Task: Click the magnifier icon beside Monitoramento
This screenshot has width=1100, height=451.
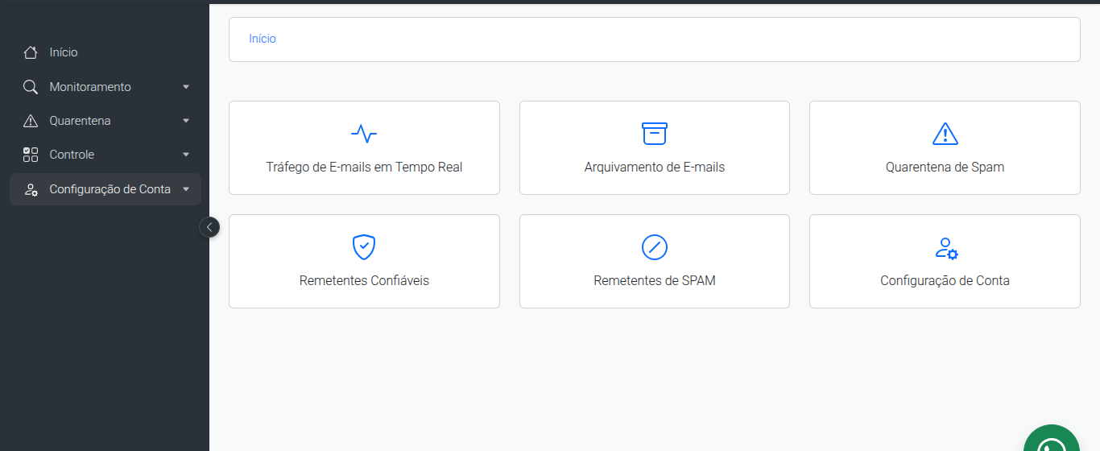Action: pyautogui.click(x=31, y=87)
